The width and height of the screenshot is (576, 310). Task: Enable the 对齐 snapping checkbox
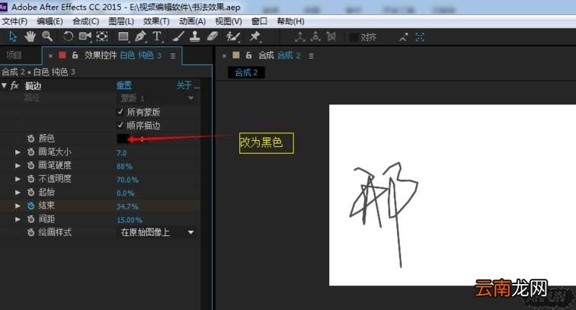coord(354,37)
